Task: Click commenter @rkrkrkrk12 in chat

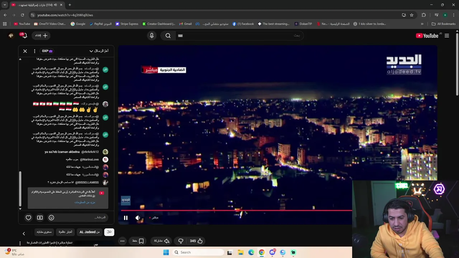Action: tap(90, 152)
